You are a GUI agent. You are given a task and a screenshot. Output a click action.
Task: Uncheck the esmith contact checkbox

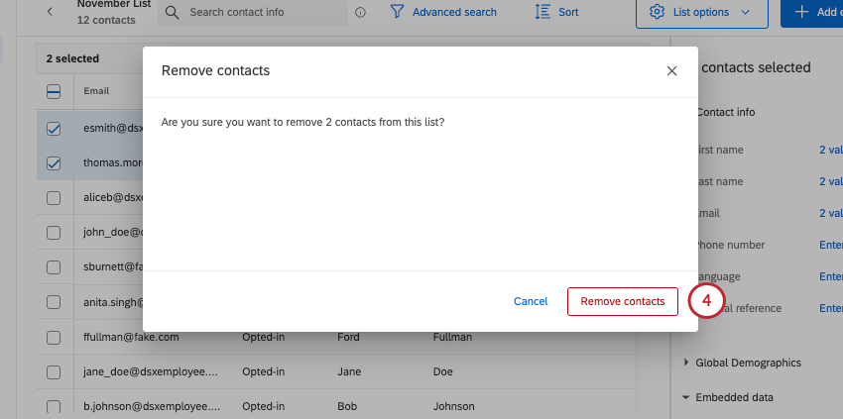point(54,128)
